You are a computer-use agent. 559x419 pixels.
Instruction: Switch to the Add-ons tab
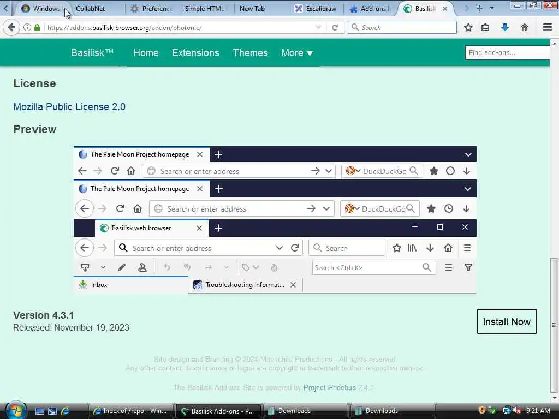371,9
